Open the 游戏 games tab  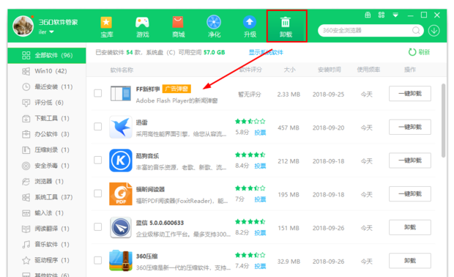142,27
